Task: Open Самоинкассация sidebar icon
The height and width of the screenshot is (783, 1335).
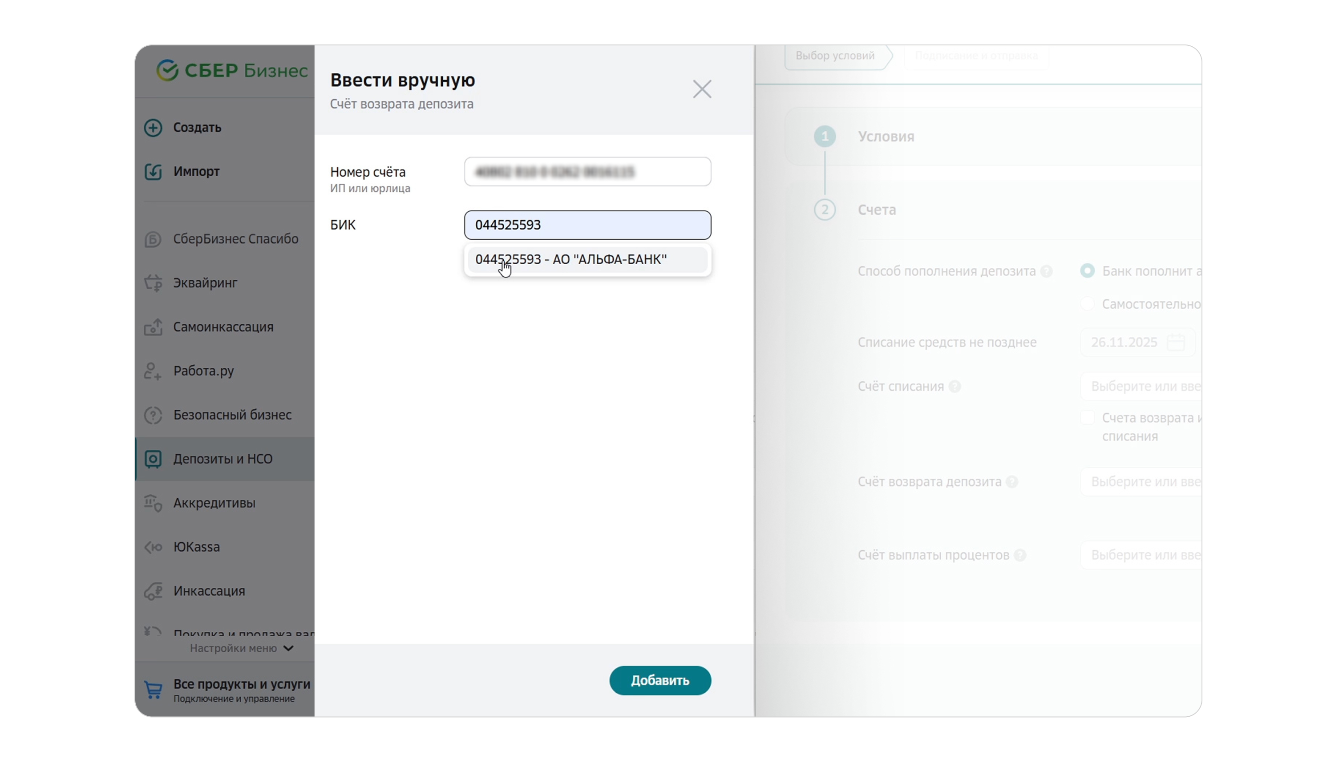Action: (153, 327)
